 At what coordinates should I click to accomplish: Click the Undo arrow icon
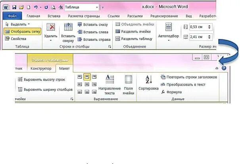click(x=36, y=7)
